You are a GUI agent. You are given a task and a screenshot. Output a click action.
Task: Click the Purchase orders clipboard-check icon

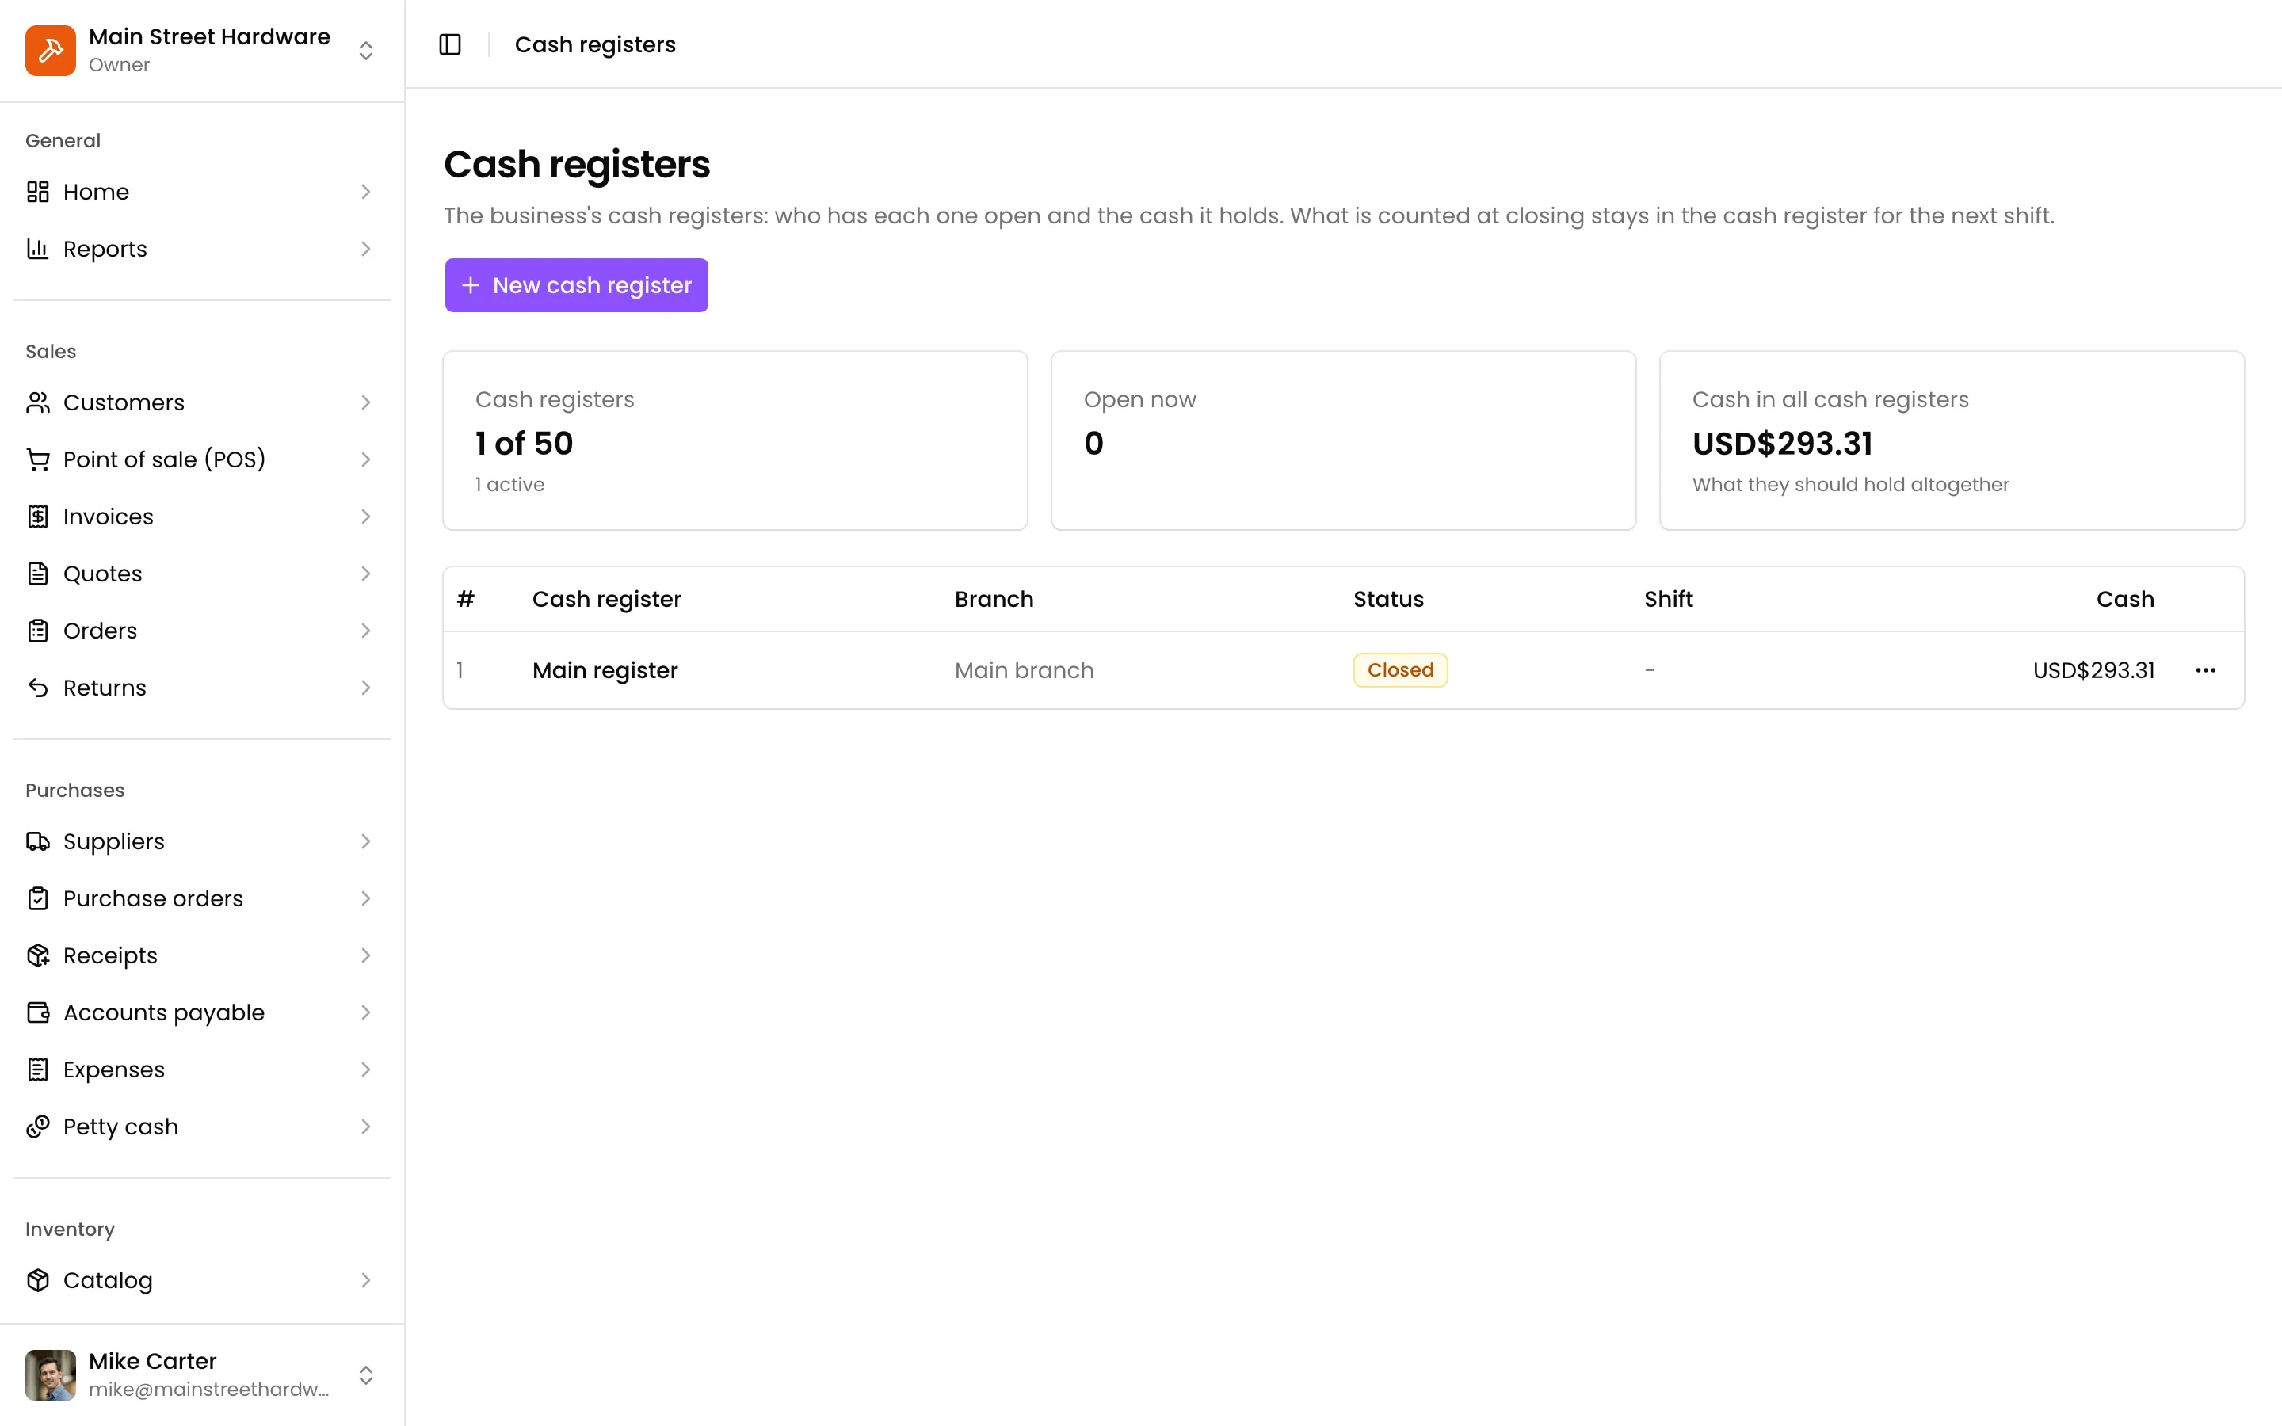38,899
